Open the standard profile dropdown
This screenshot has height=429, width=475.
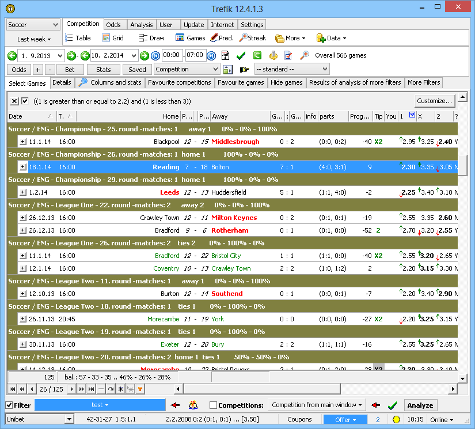point(291,69)
